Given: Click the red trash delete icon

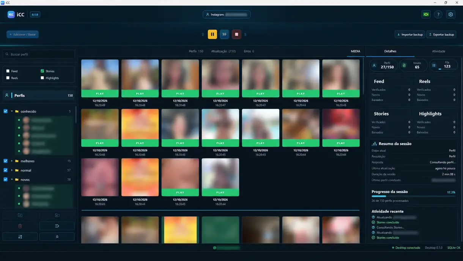Looking at the screenshot, I should pos(20,226).
